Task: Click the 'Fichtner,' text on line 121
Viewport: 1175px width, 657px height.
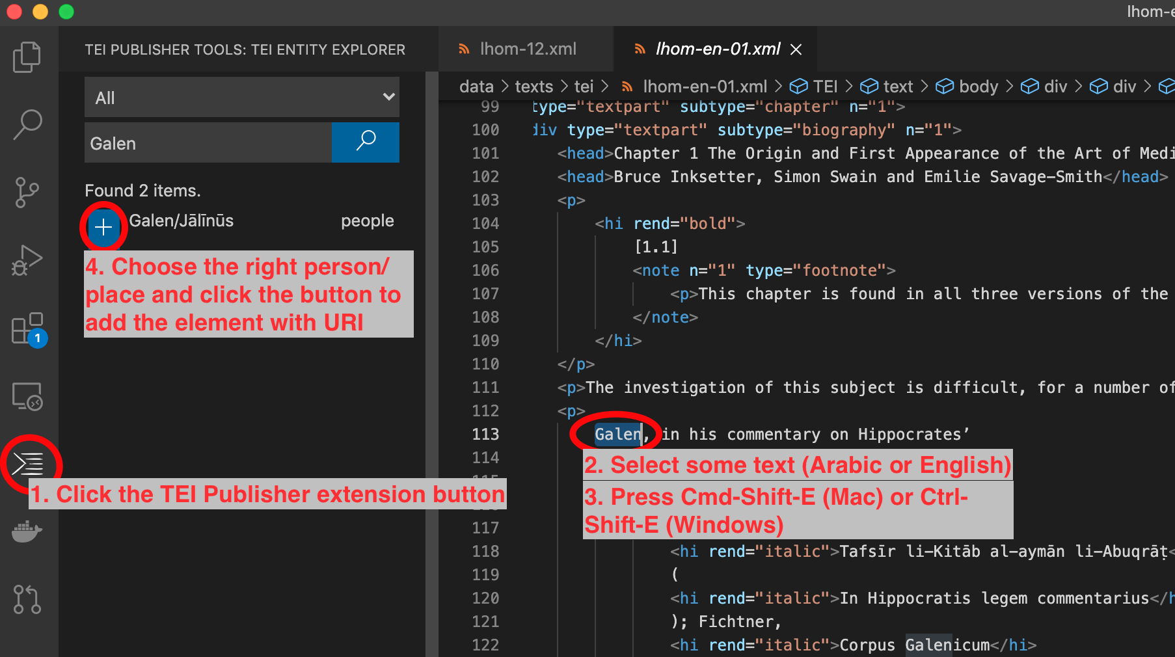Action: click(x=740, y=621)
